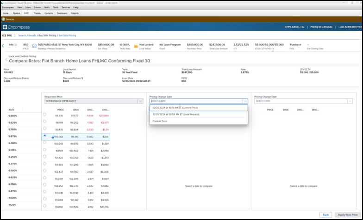Click the Encompass app icon in title bar
The height and width of the screenshot is (220, 363).
2,3
